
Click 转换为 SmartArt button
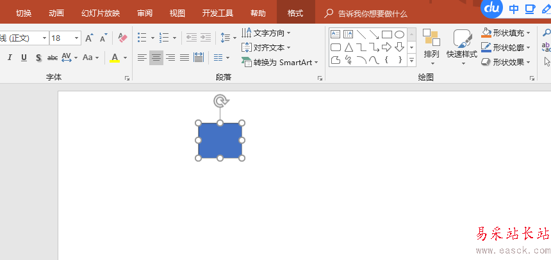(280, 63)
